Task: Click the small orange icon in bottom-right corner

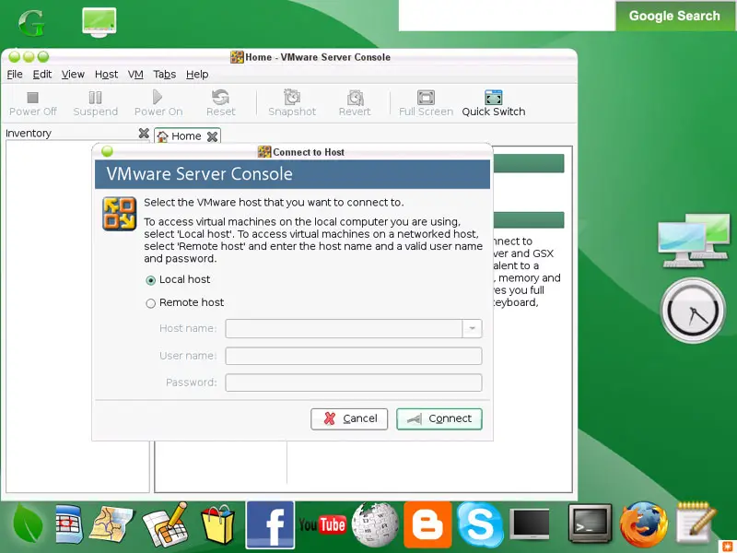Action: coord(727,545)
